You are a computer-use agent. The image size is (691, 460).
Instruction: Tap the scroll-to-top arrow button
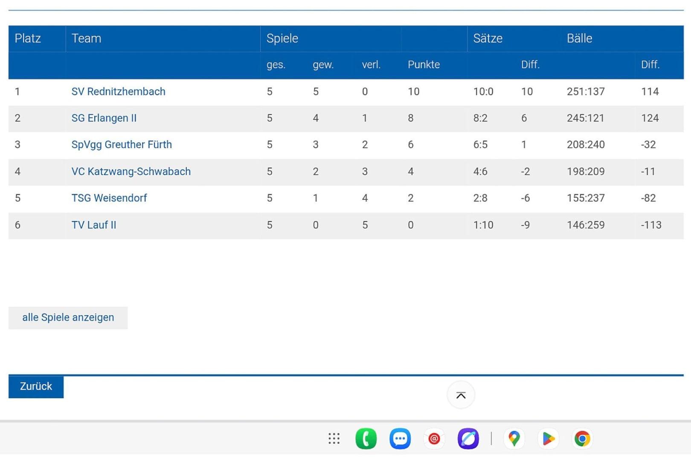pyautogui.click(x=461, y=395)
